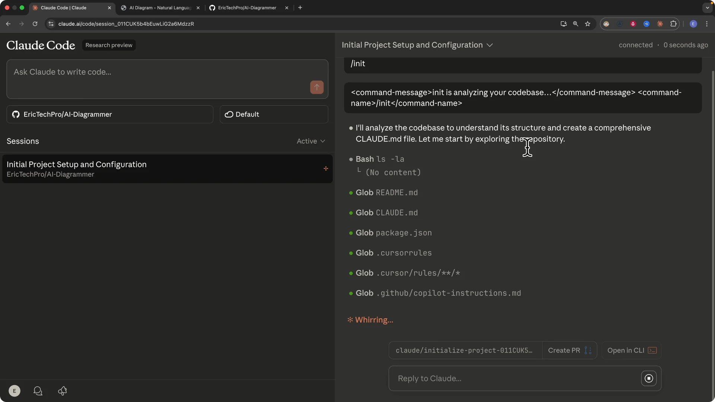
Task: Click the cloud icon beside Default
Action: click(229, 114)
